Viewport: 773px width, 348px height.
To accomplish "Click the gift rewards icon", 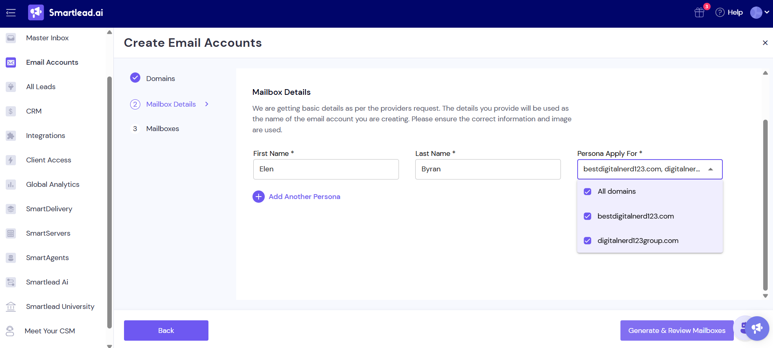I will pos(699,13).
